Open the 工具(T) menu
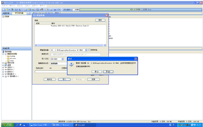The height and width of the screenshot is (127, 203). (27, 6)
